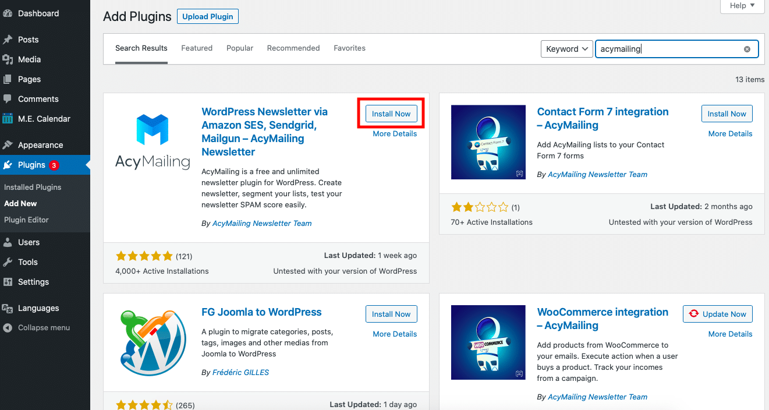This screenshot has height=410, width=769.
Task: Open AcyMailing Newsletter Team link under WooCommerce integration
Action: tap(597, 397)
